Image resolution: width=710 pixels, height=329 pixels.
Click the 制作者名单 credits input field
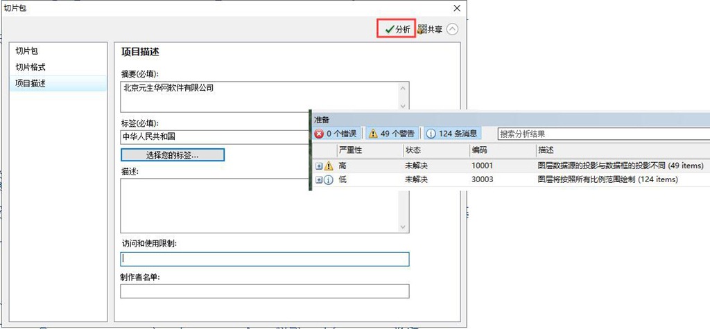264,291
